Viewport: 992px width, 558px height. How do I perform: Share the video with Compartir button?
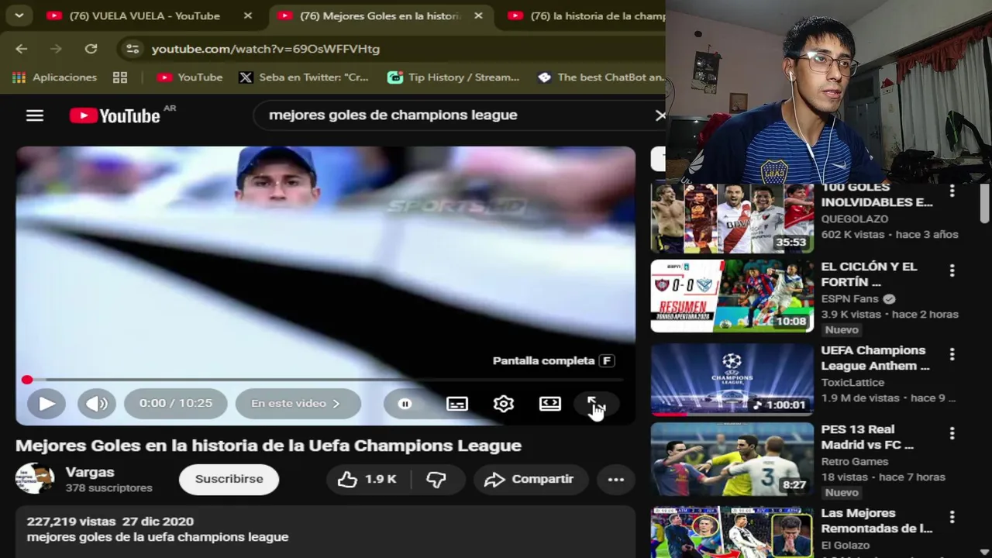531,479
